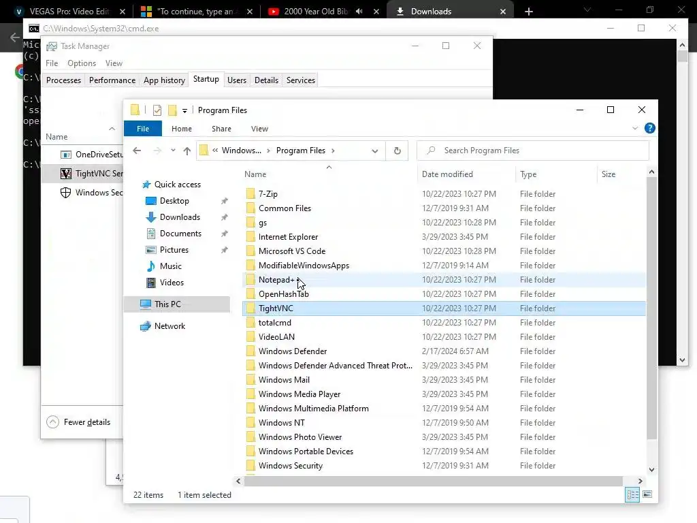Select the Microsoft VS Code folder
Image resolution: width=697 pixels, height=523 pixels.
(291, 251)
